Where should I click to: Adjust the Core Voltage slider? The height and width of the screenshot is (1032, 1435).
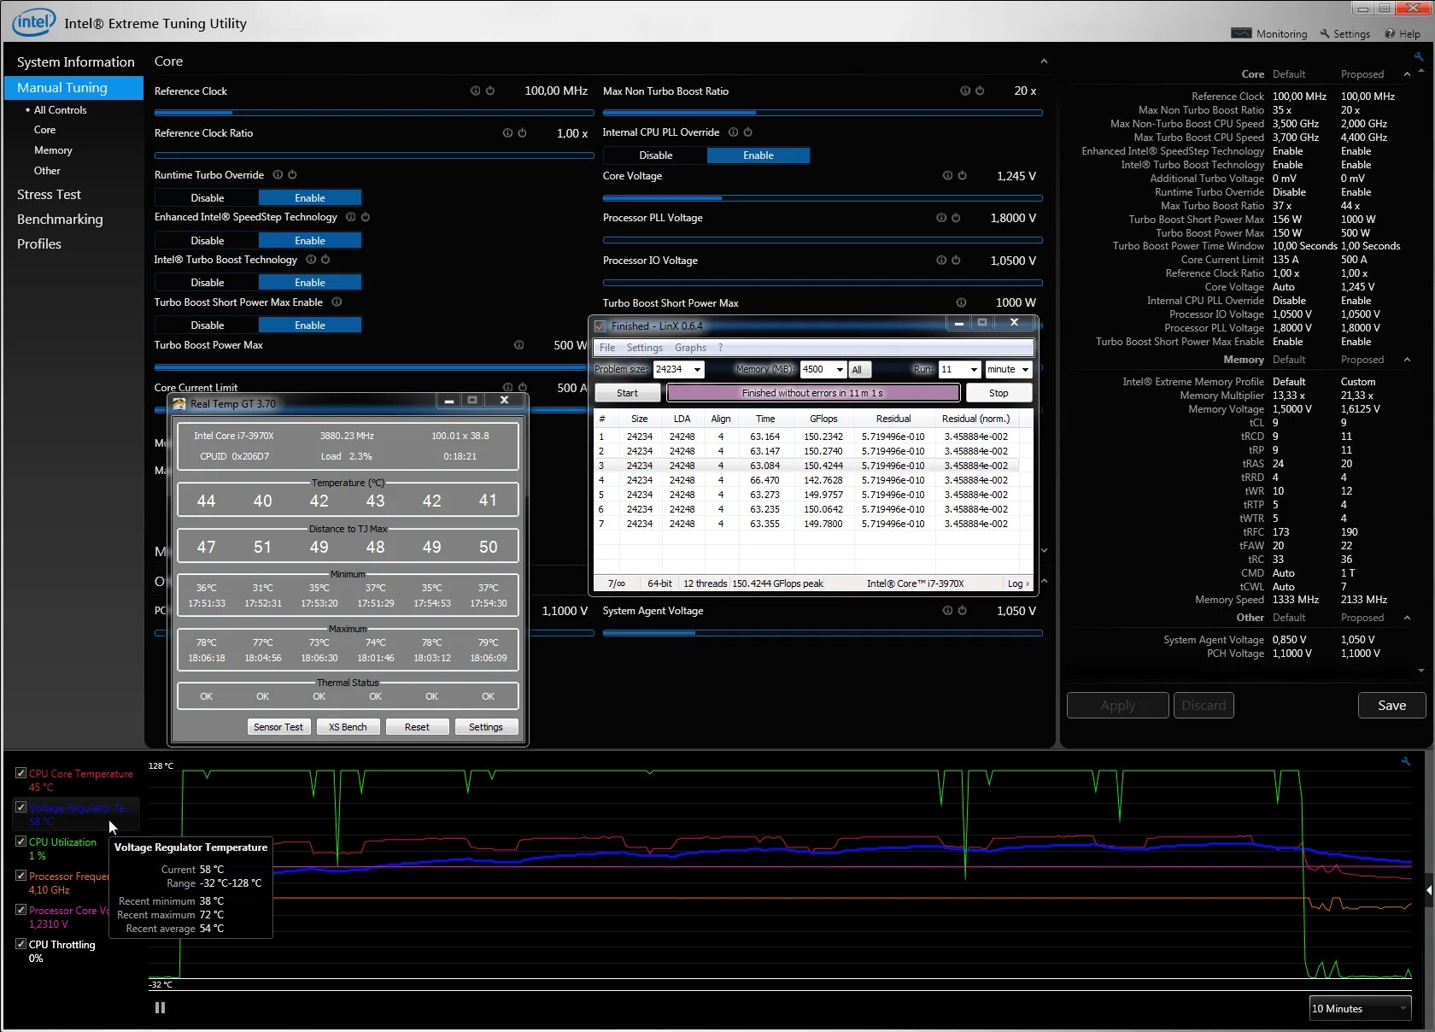(823, 198)
